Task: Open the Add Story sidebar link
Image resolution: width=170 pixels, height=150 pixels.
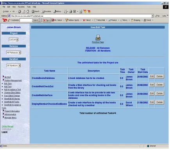Action: [8, 84]
